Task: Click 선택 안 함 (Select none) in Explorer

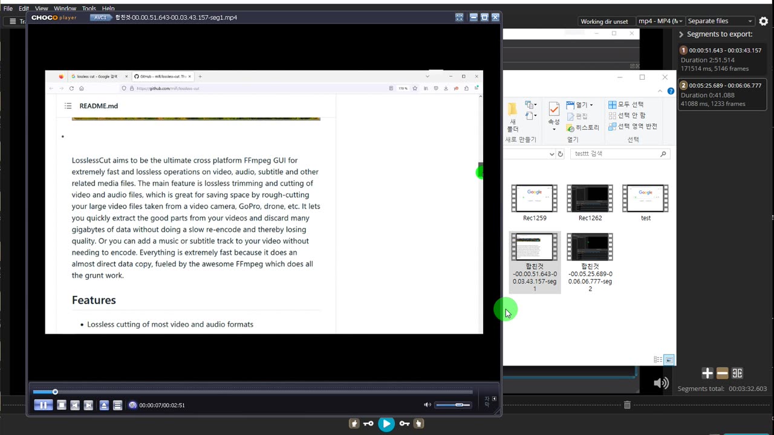Action: pos(627,115)
